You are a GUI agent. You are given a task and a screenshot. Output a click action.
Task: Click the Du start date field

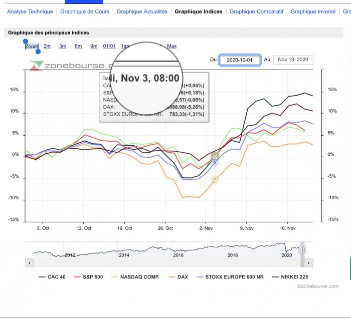tap(240, 60)
